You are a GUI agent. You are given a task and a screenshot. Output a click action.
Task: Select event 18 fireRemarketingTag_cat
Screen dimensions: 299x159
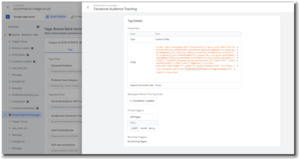pyautogui.click(x=24, y=95)
